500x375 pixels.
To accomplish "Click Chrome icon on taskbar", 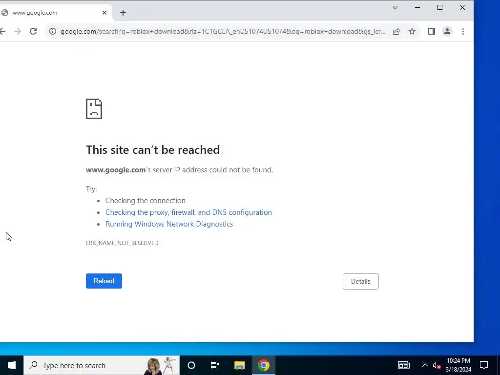I will [x=263, y=365].
